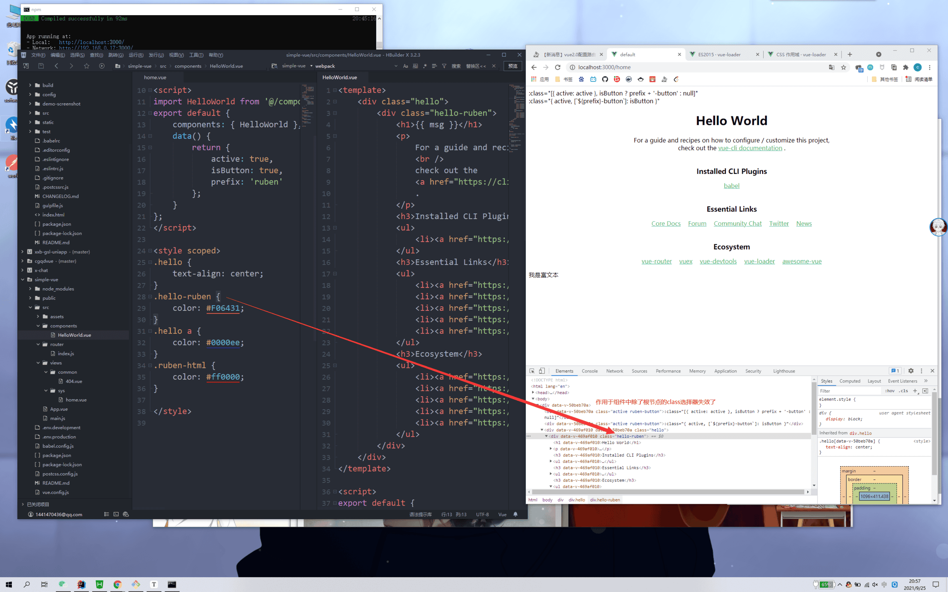This screenshot has height=592, width=948.
Task: Open the 工具(T) menu in HBuilder
Action: click(196, 55)
